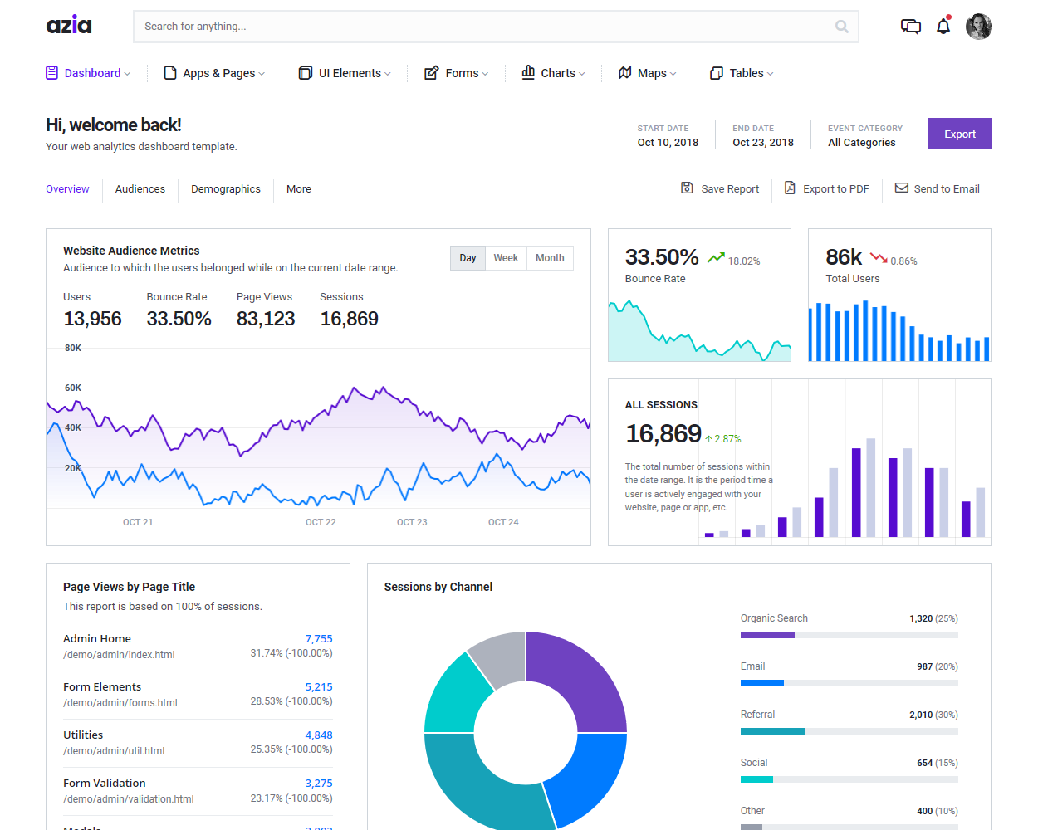The width and height of the screenshot is (1038, 830).
Task: Open the chat messages icon
Action: click(x=910, y=27)
